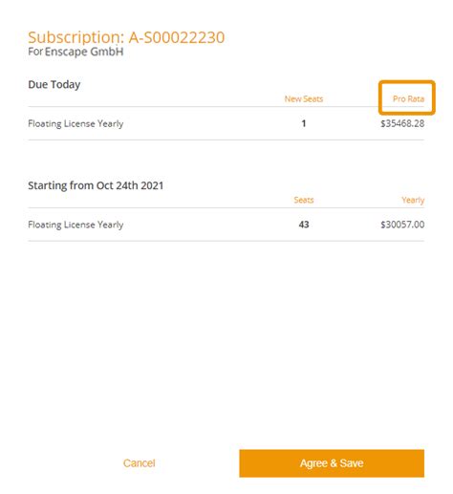Select Floating License Yearly under Due Today

[x=75, y=123]
